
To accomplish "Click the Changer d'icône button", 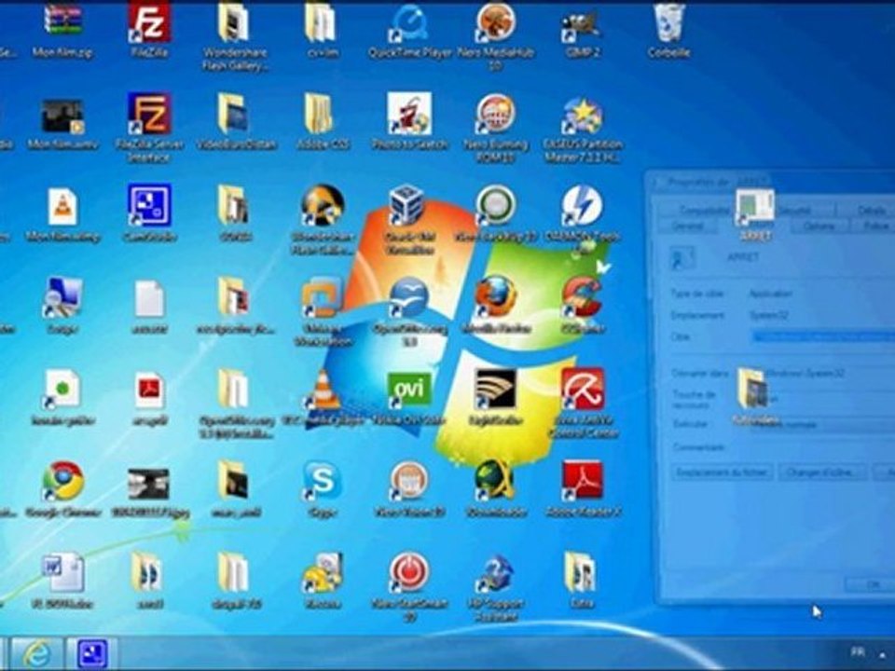I will 822,472.
